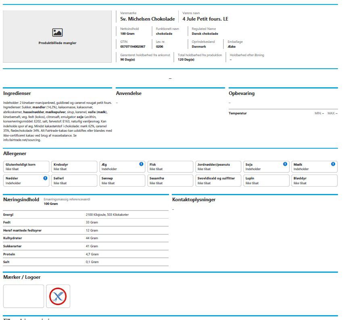344x320 pixels.
Task: Click the product name 4 Jule Petit fours. LE
Action: [x=205, y=19]
